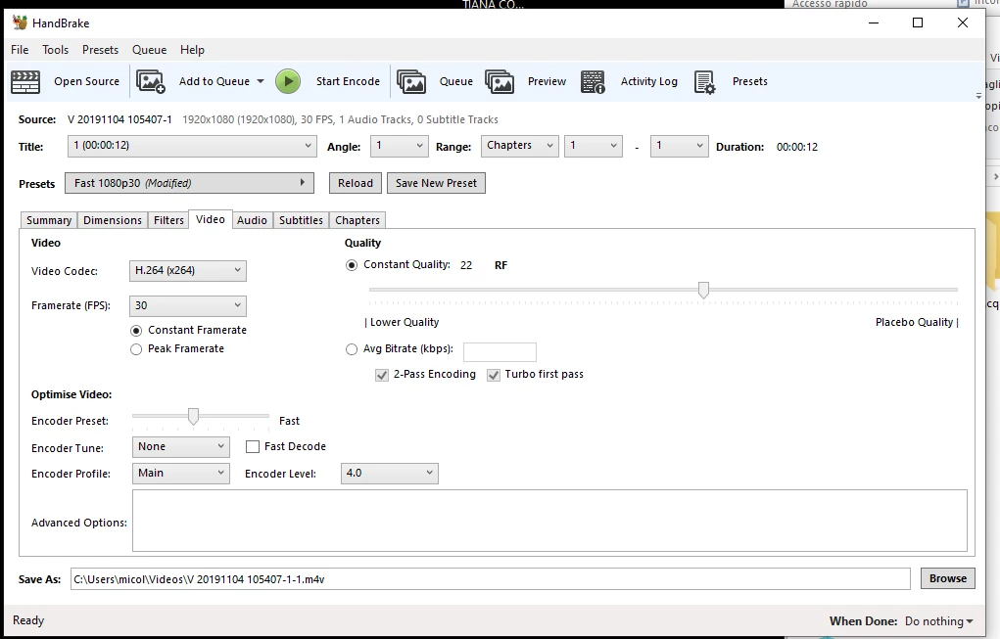
Task: Click the Presets document gear icon
Action: coord(705,81)
